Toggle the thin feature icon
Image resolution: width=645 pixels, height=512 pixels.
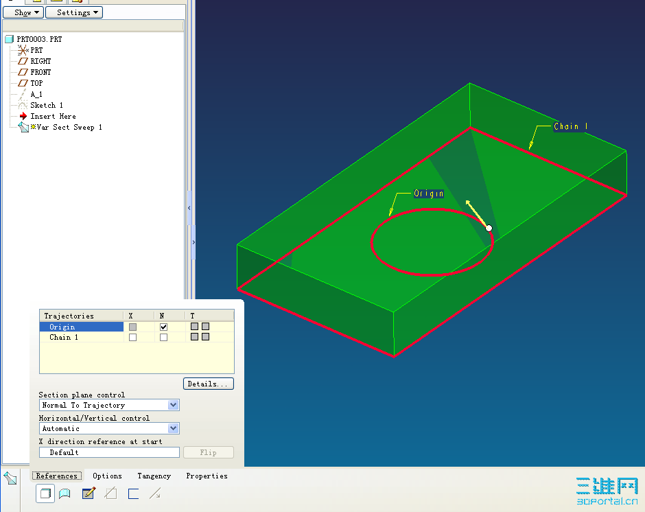point(133,493)
